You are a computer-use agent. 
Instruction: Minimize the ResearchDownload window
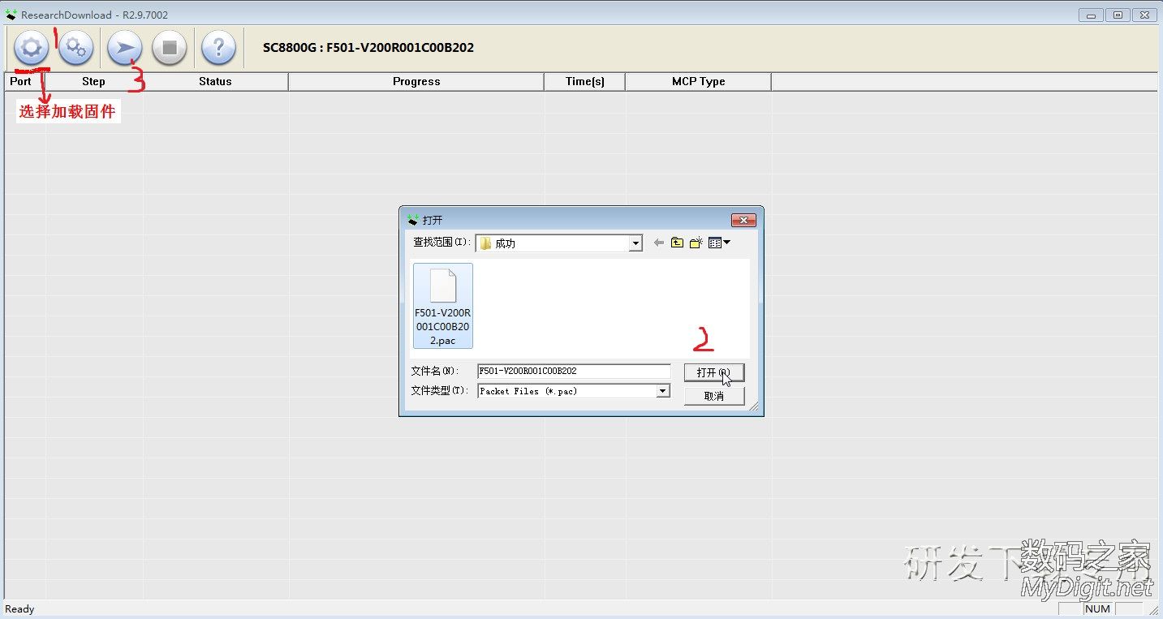point(1092,15)
